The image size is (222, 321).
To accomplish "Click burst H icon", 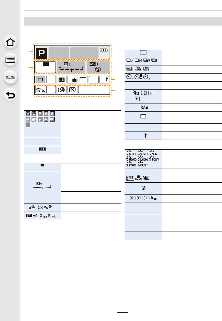I will 138,60.
